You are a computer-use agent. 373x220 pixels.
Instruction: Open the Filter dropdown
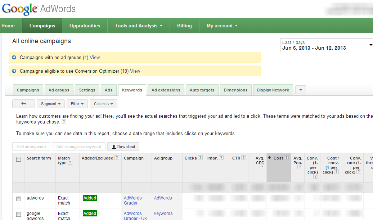(x=77, y=103)
